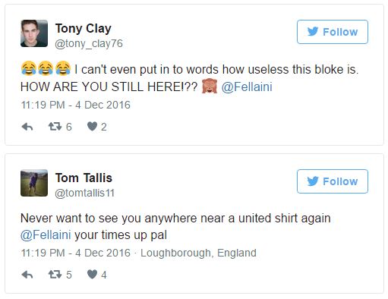The image size is (388, 299).
Task: Retweet Tom Tallis's tweet
Action: coord(55,274)
